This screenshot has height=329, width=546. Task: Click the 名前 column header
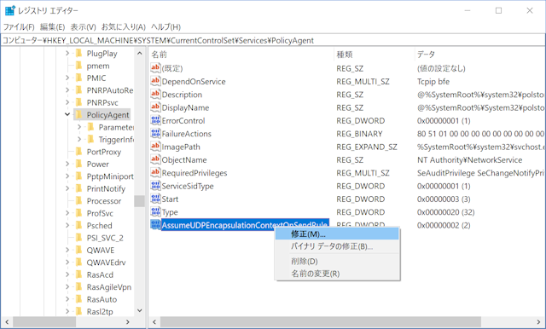click(x=241, y=55)
